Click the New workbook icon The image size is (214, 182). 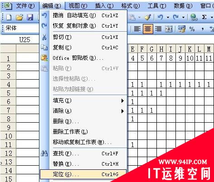pyautogui.click(x=9, y=17)
